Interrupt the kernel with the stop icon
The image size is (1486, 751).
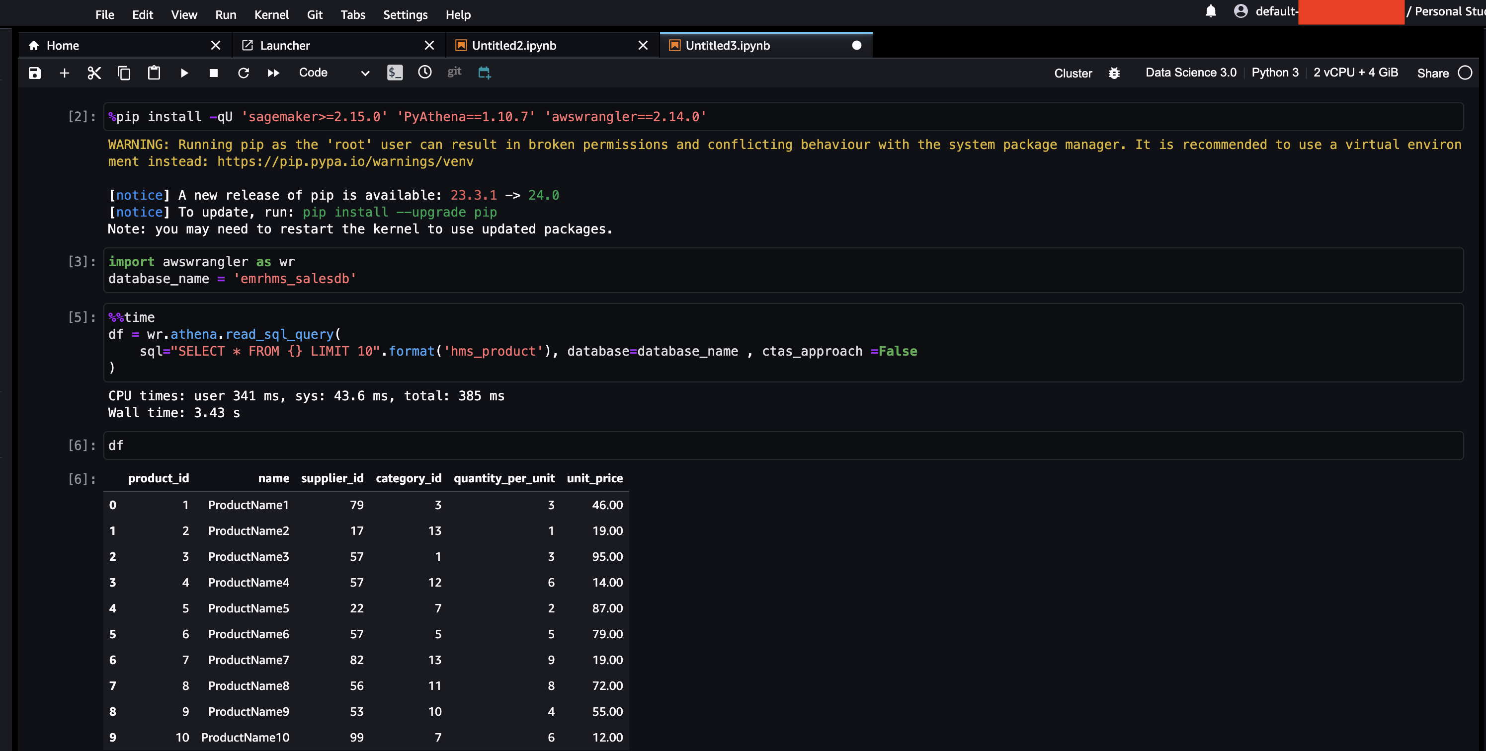(213, 73)
